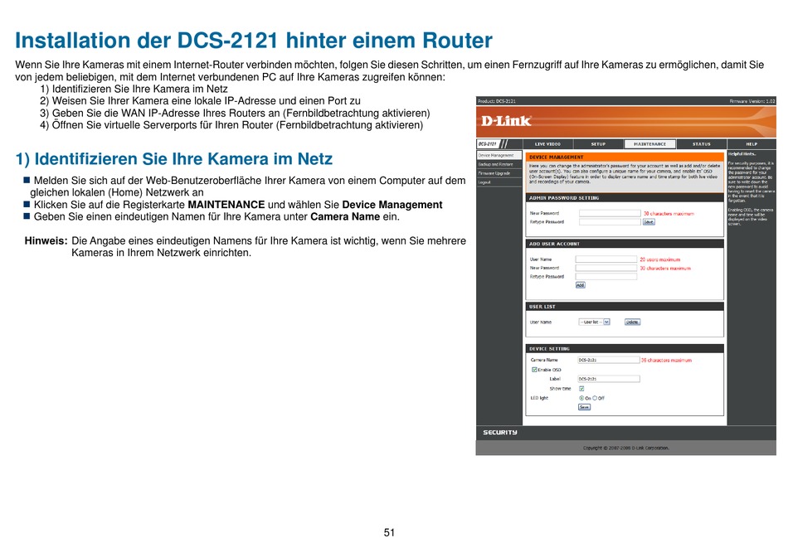Select LED light Off radio button

click(595, 398)
